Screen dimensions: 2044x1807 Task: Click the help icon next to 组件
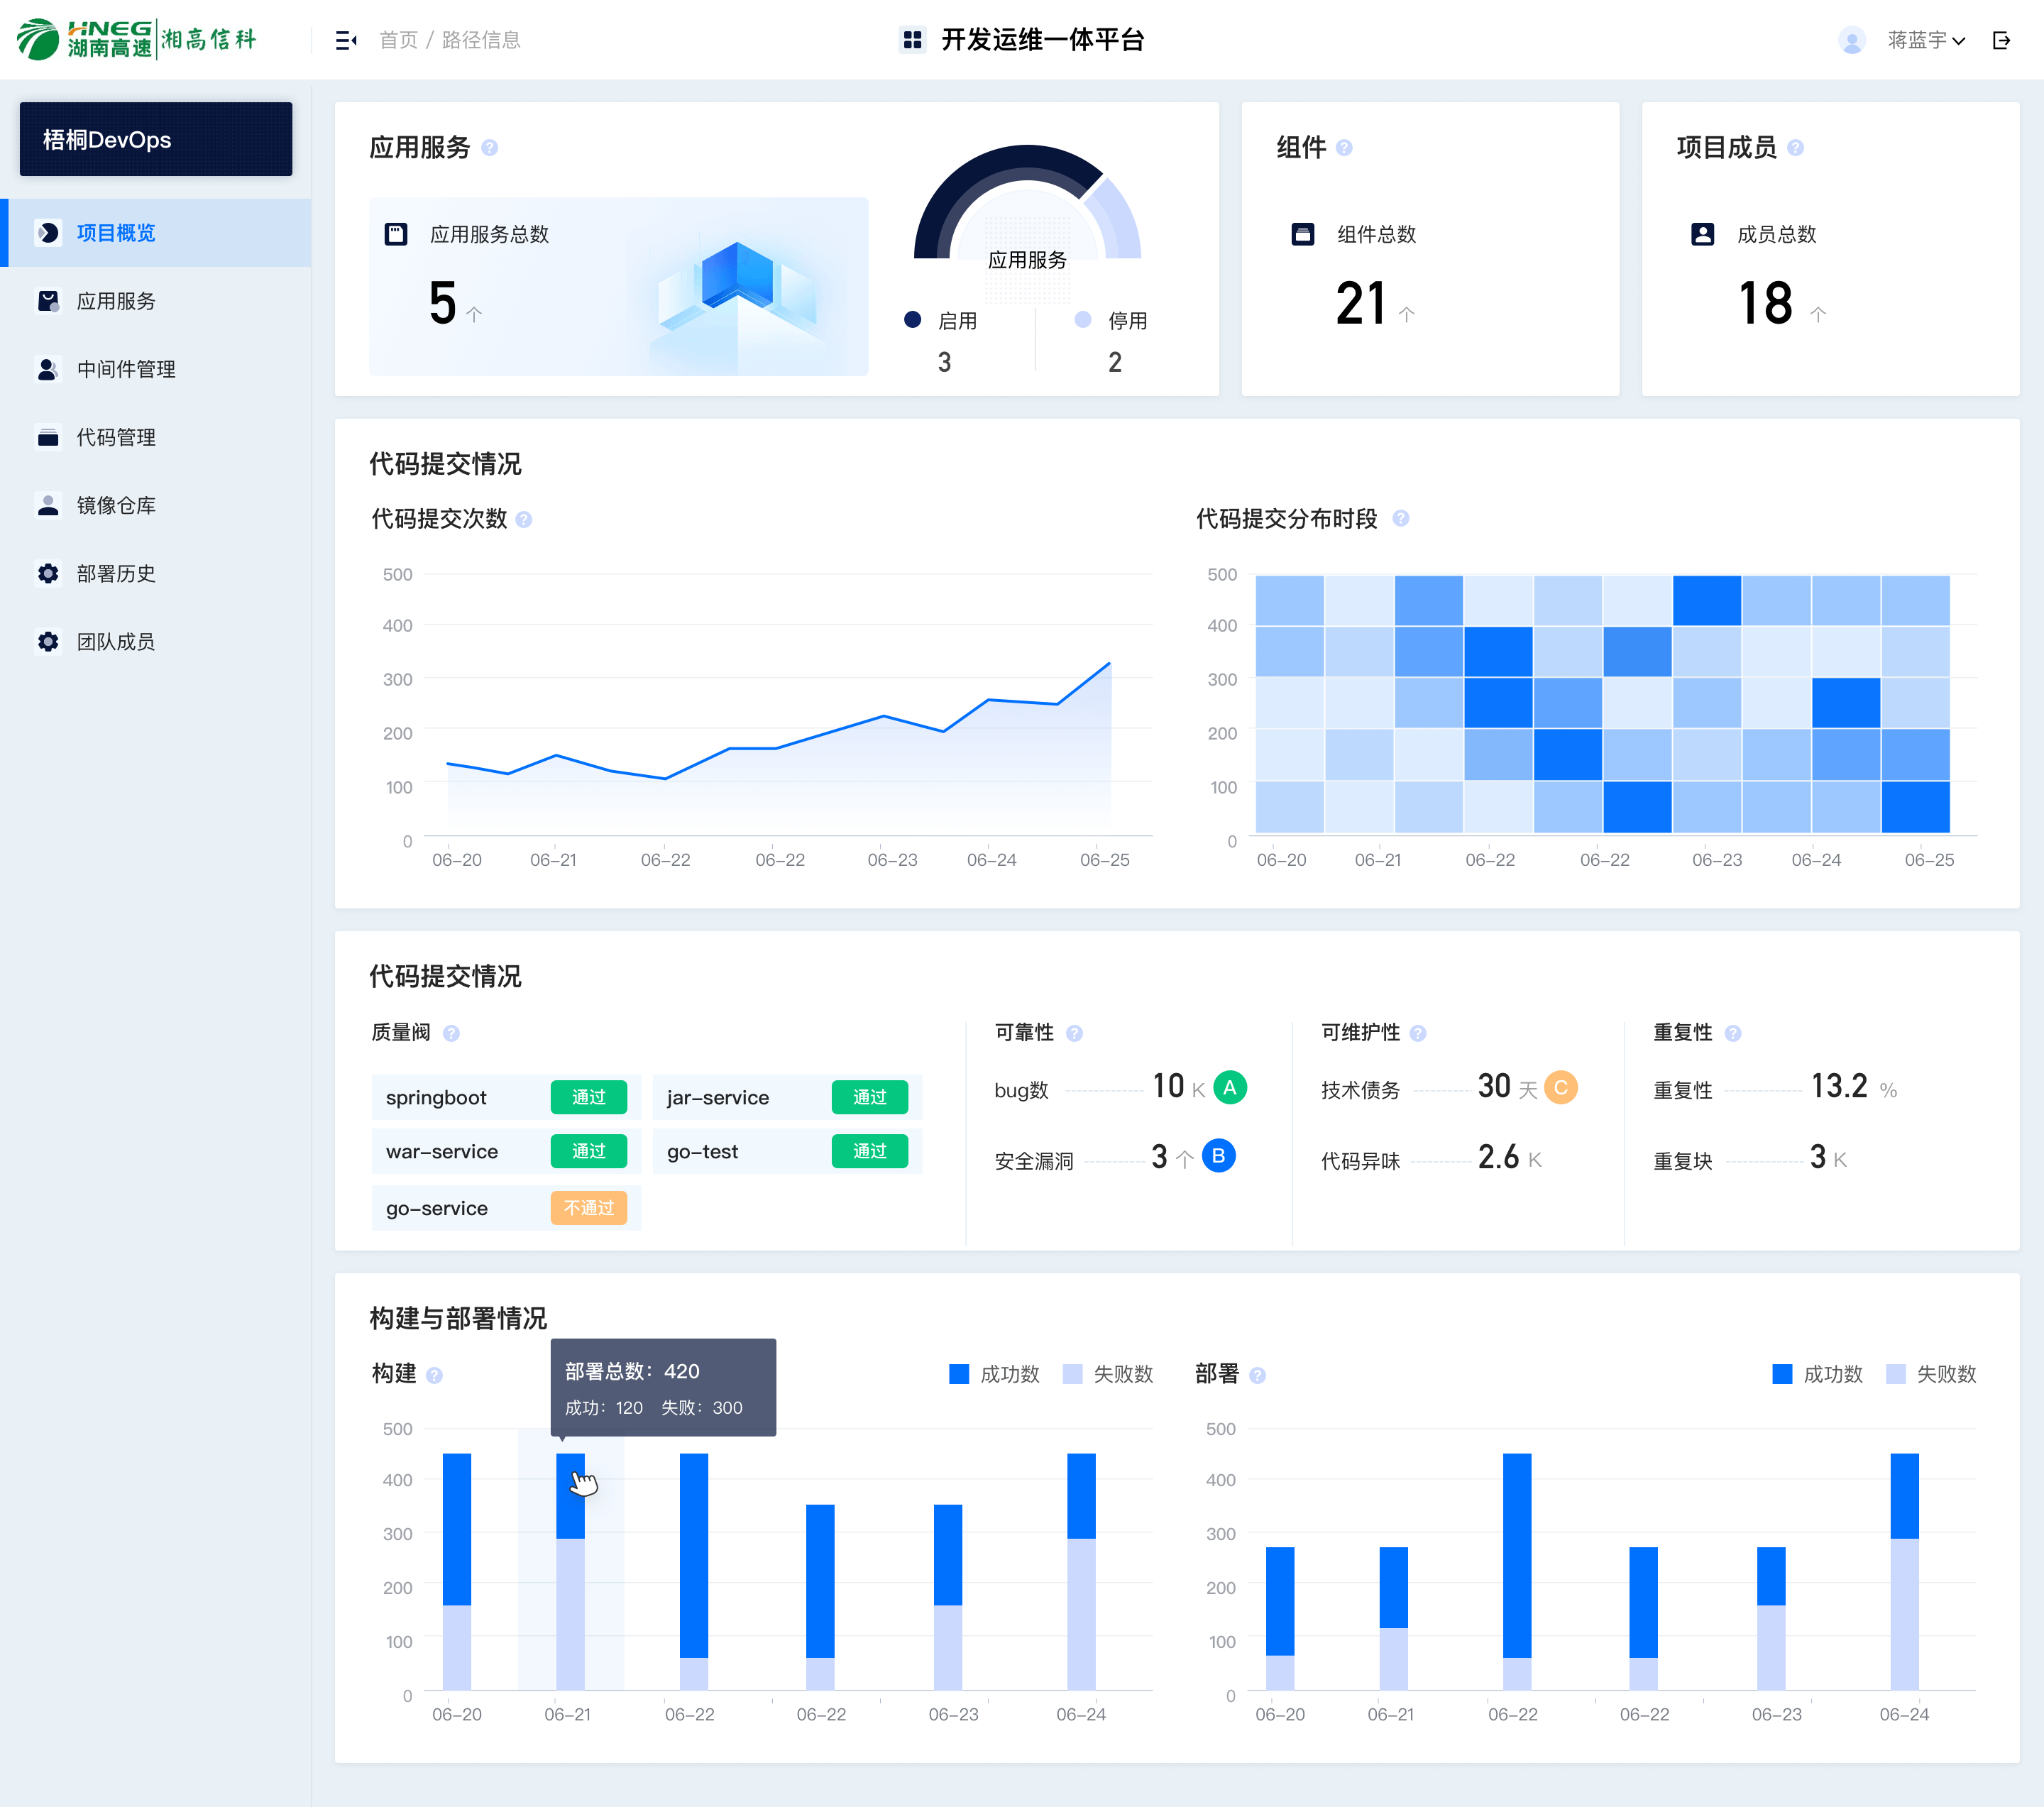[1344, 148]
